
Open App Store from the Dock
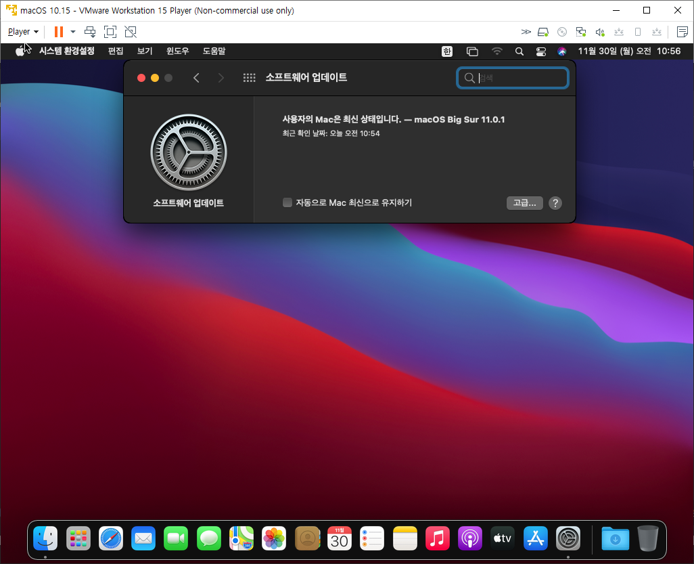[536, 538]
